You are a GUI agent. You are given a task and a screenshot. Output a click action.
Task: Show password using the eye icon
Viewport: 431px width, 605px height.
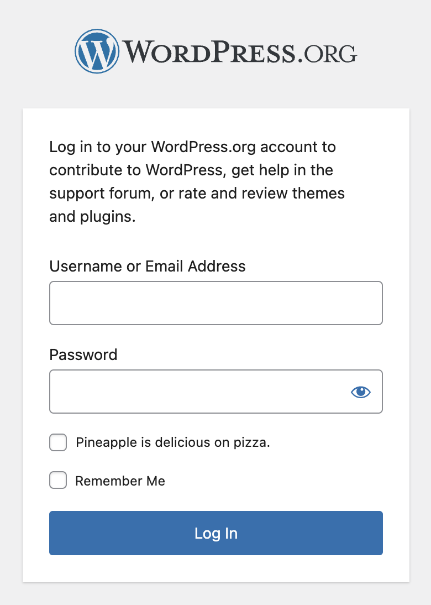[x=361, y=392]
